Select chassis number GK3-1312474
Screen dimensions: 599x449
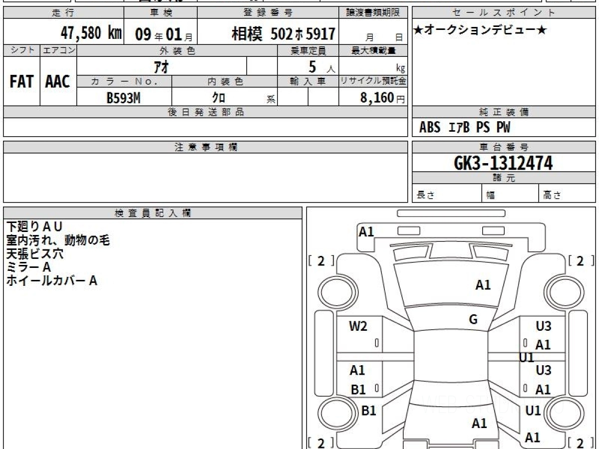coord(503,163)
